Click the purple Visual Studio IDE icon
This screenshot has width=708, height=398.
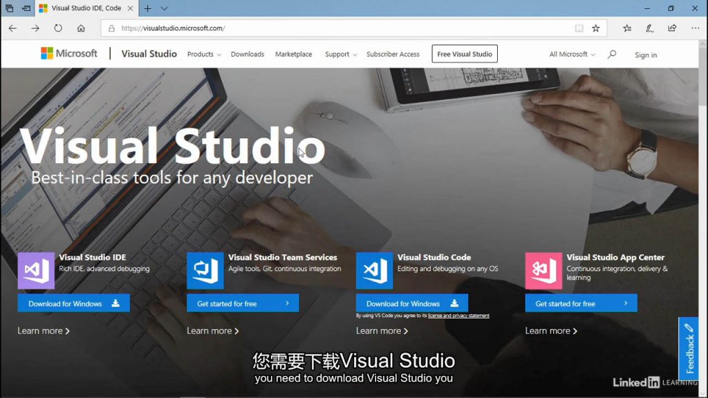click(x=36, y=271)
